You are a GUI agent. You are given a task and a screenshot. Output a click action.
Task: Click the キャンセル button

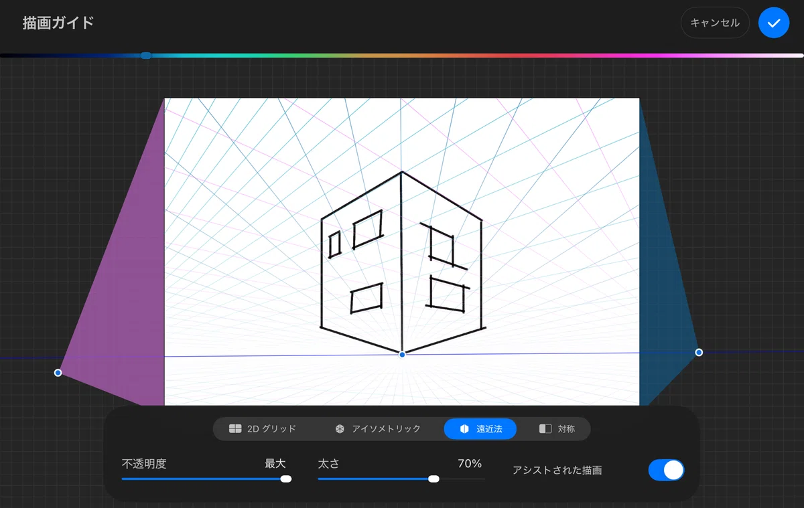tap(715, 23)
